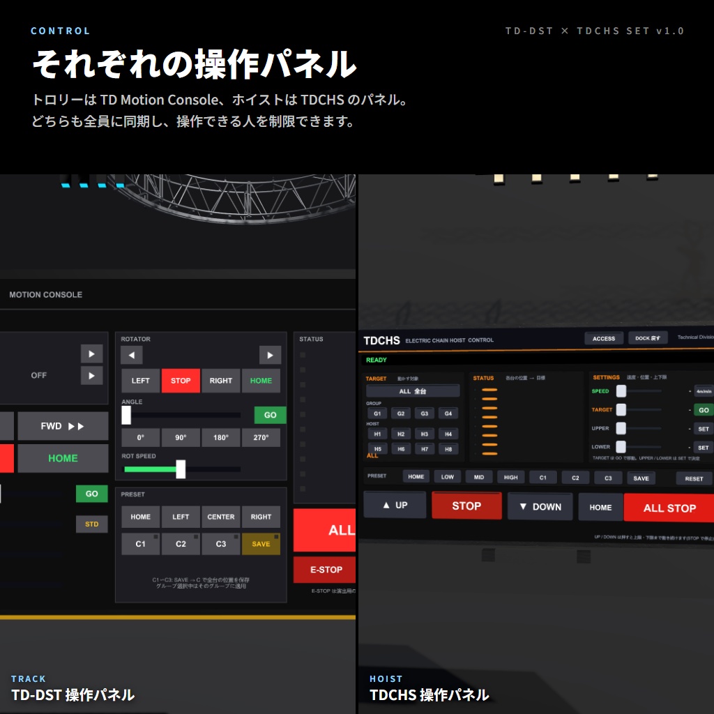Select hoist H7
Viewport: 714px width, 714px height.
pyautogui.click(x=425, y=449)
